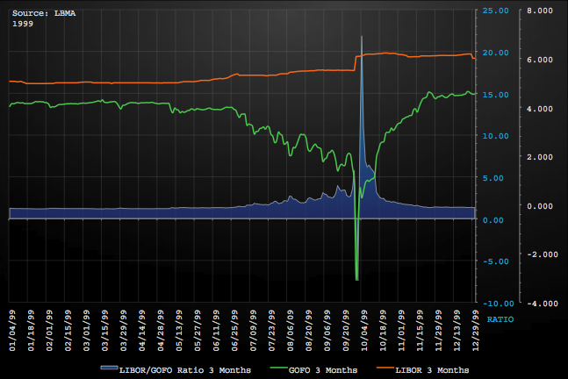Click the 06/25/99 date tick label
This screenshot has width=568, height=379.
click(x=233, y=330)
